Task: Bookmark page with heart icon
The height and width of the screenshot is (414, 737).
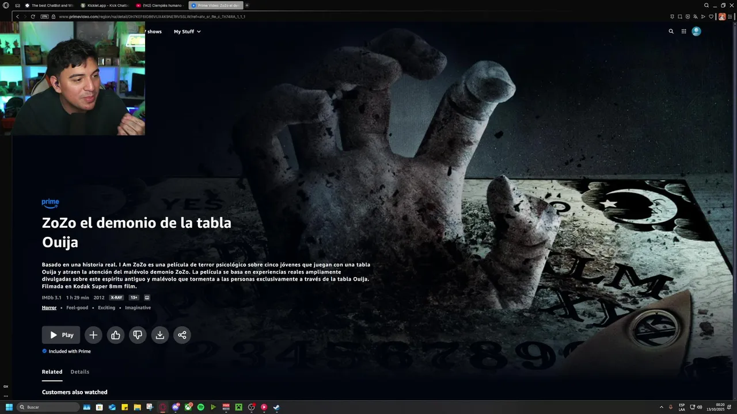Action: (711, 17)
